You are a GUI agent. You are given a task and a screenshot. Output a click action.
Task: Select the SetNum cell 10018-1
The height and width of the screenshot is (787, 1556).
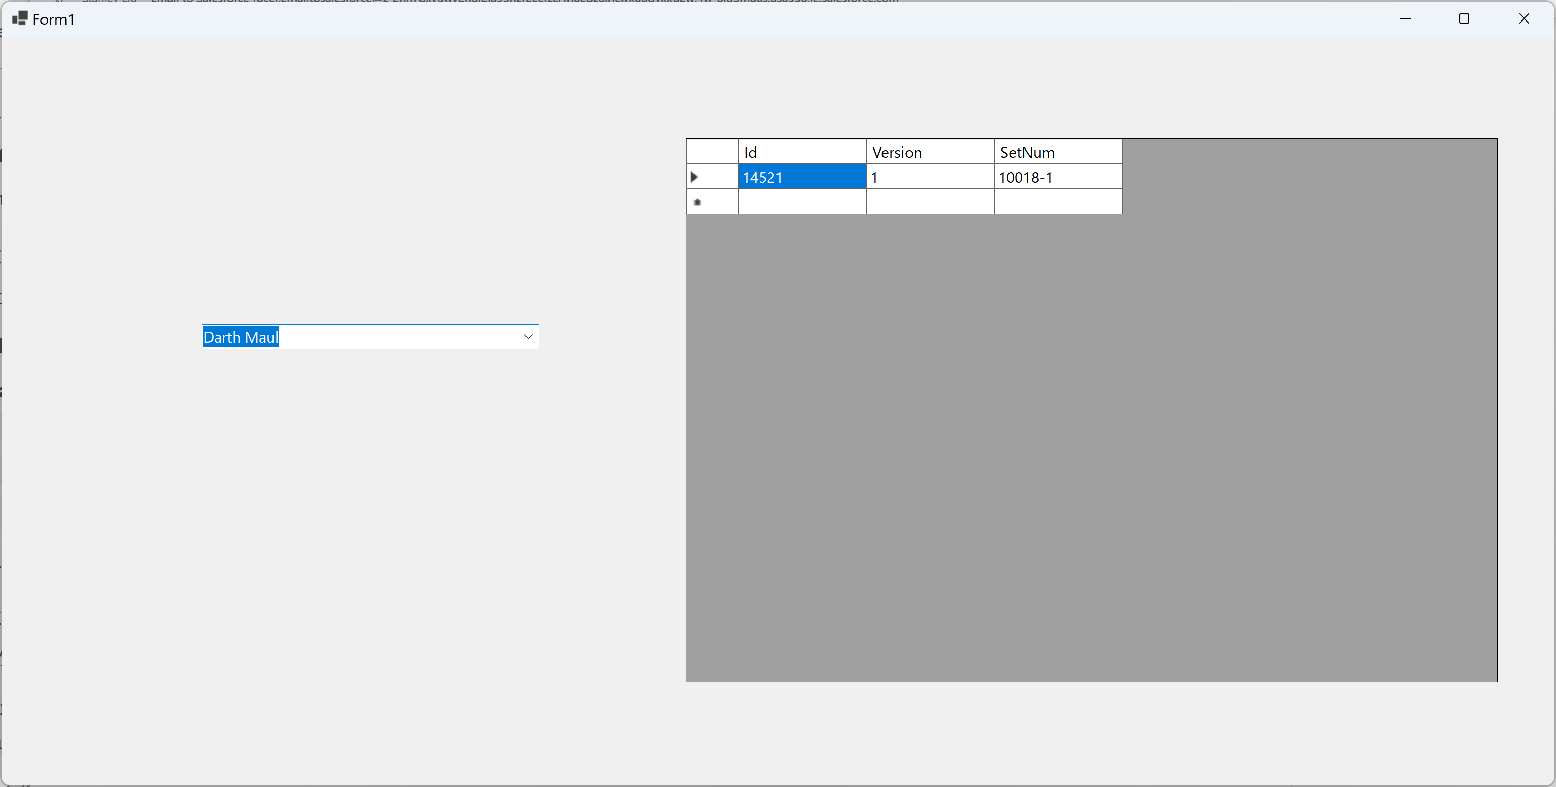[x=1058, y=177]
